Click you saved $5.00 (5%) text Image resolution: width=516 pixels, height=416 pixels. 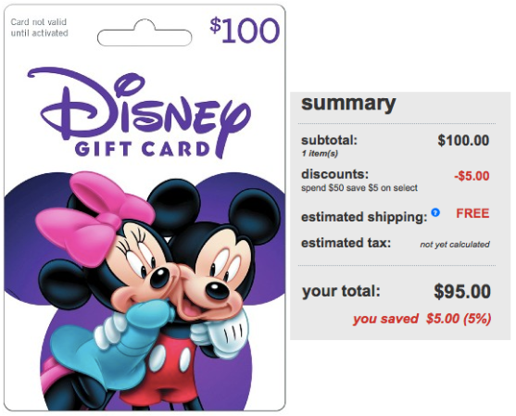coord(422,319)
